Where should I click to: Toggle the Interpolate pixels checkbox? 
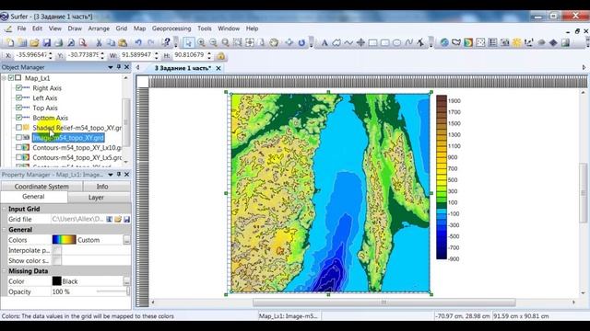pyautogui.click(x=56, y=250)
